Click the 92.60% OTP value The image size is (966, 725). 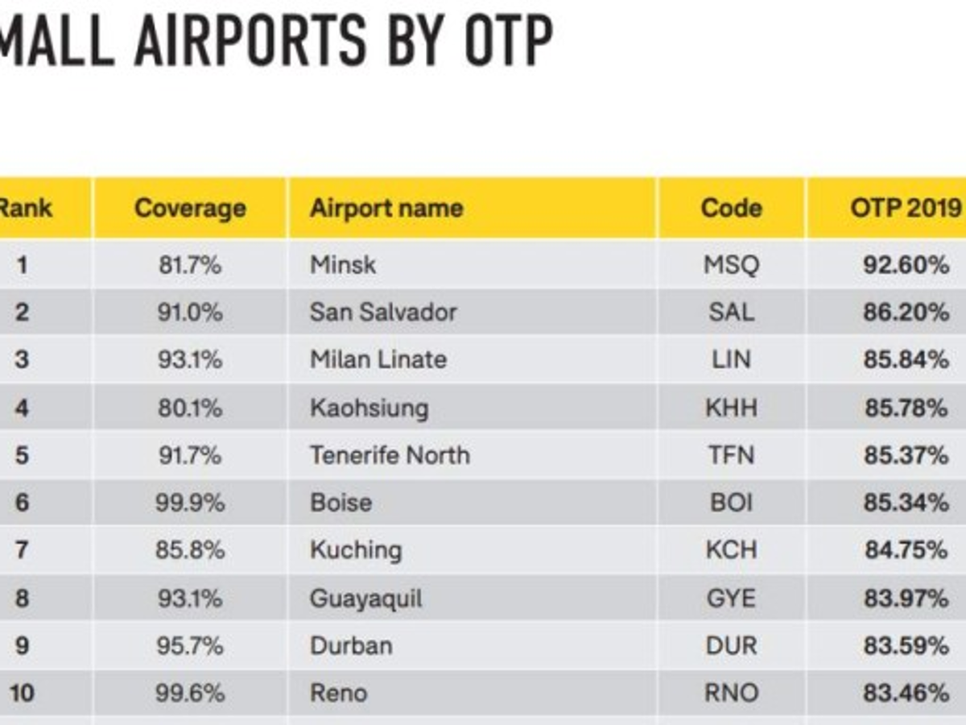click(906, 265)
